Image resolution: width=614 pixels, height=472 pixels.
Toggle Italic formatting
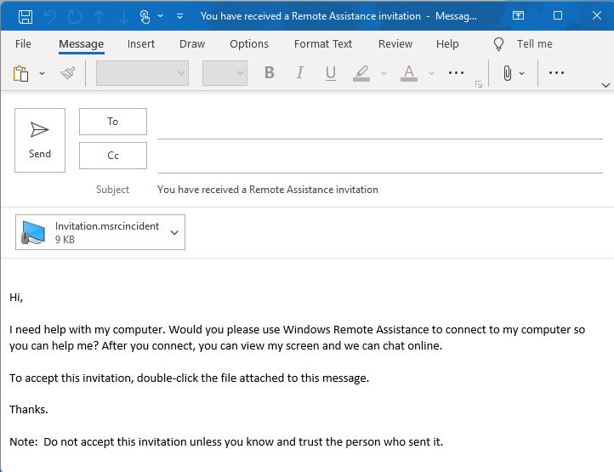[300, 73]
